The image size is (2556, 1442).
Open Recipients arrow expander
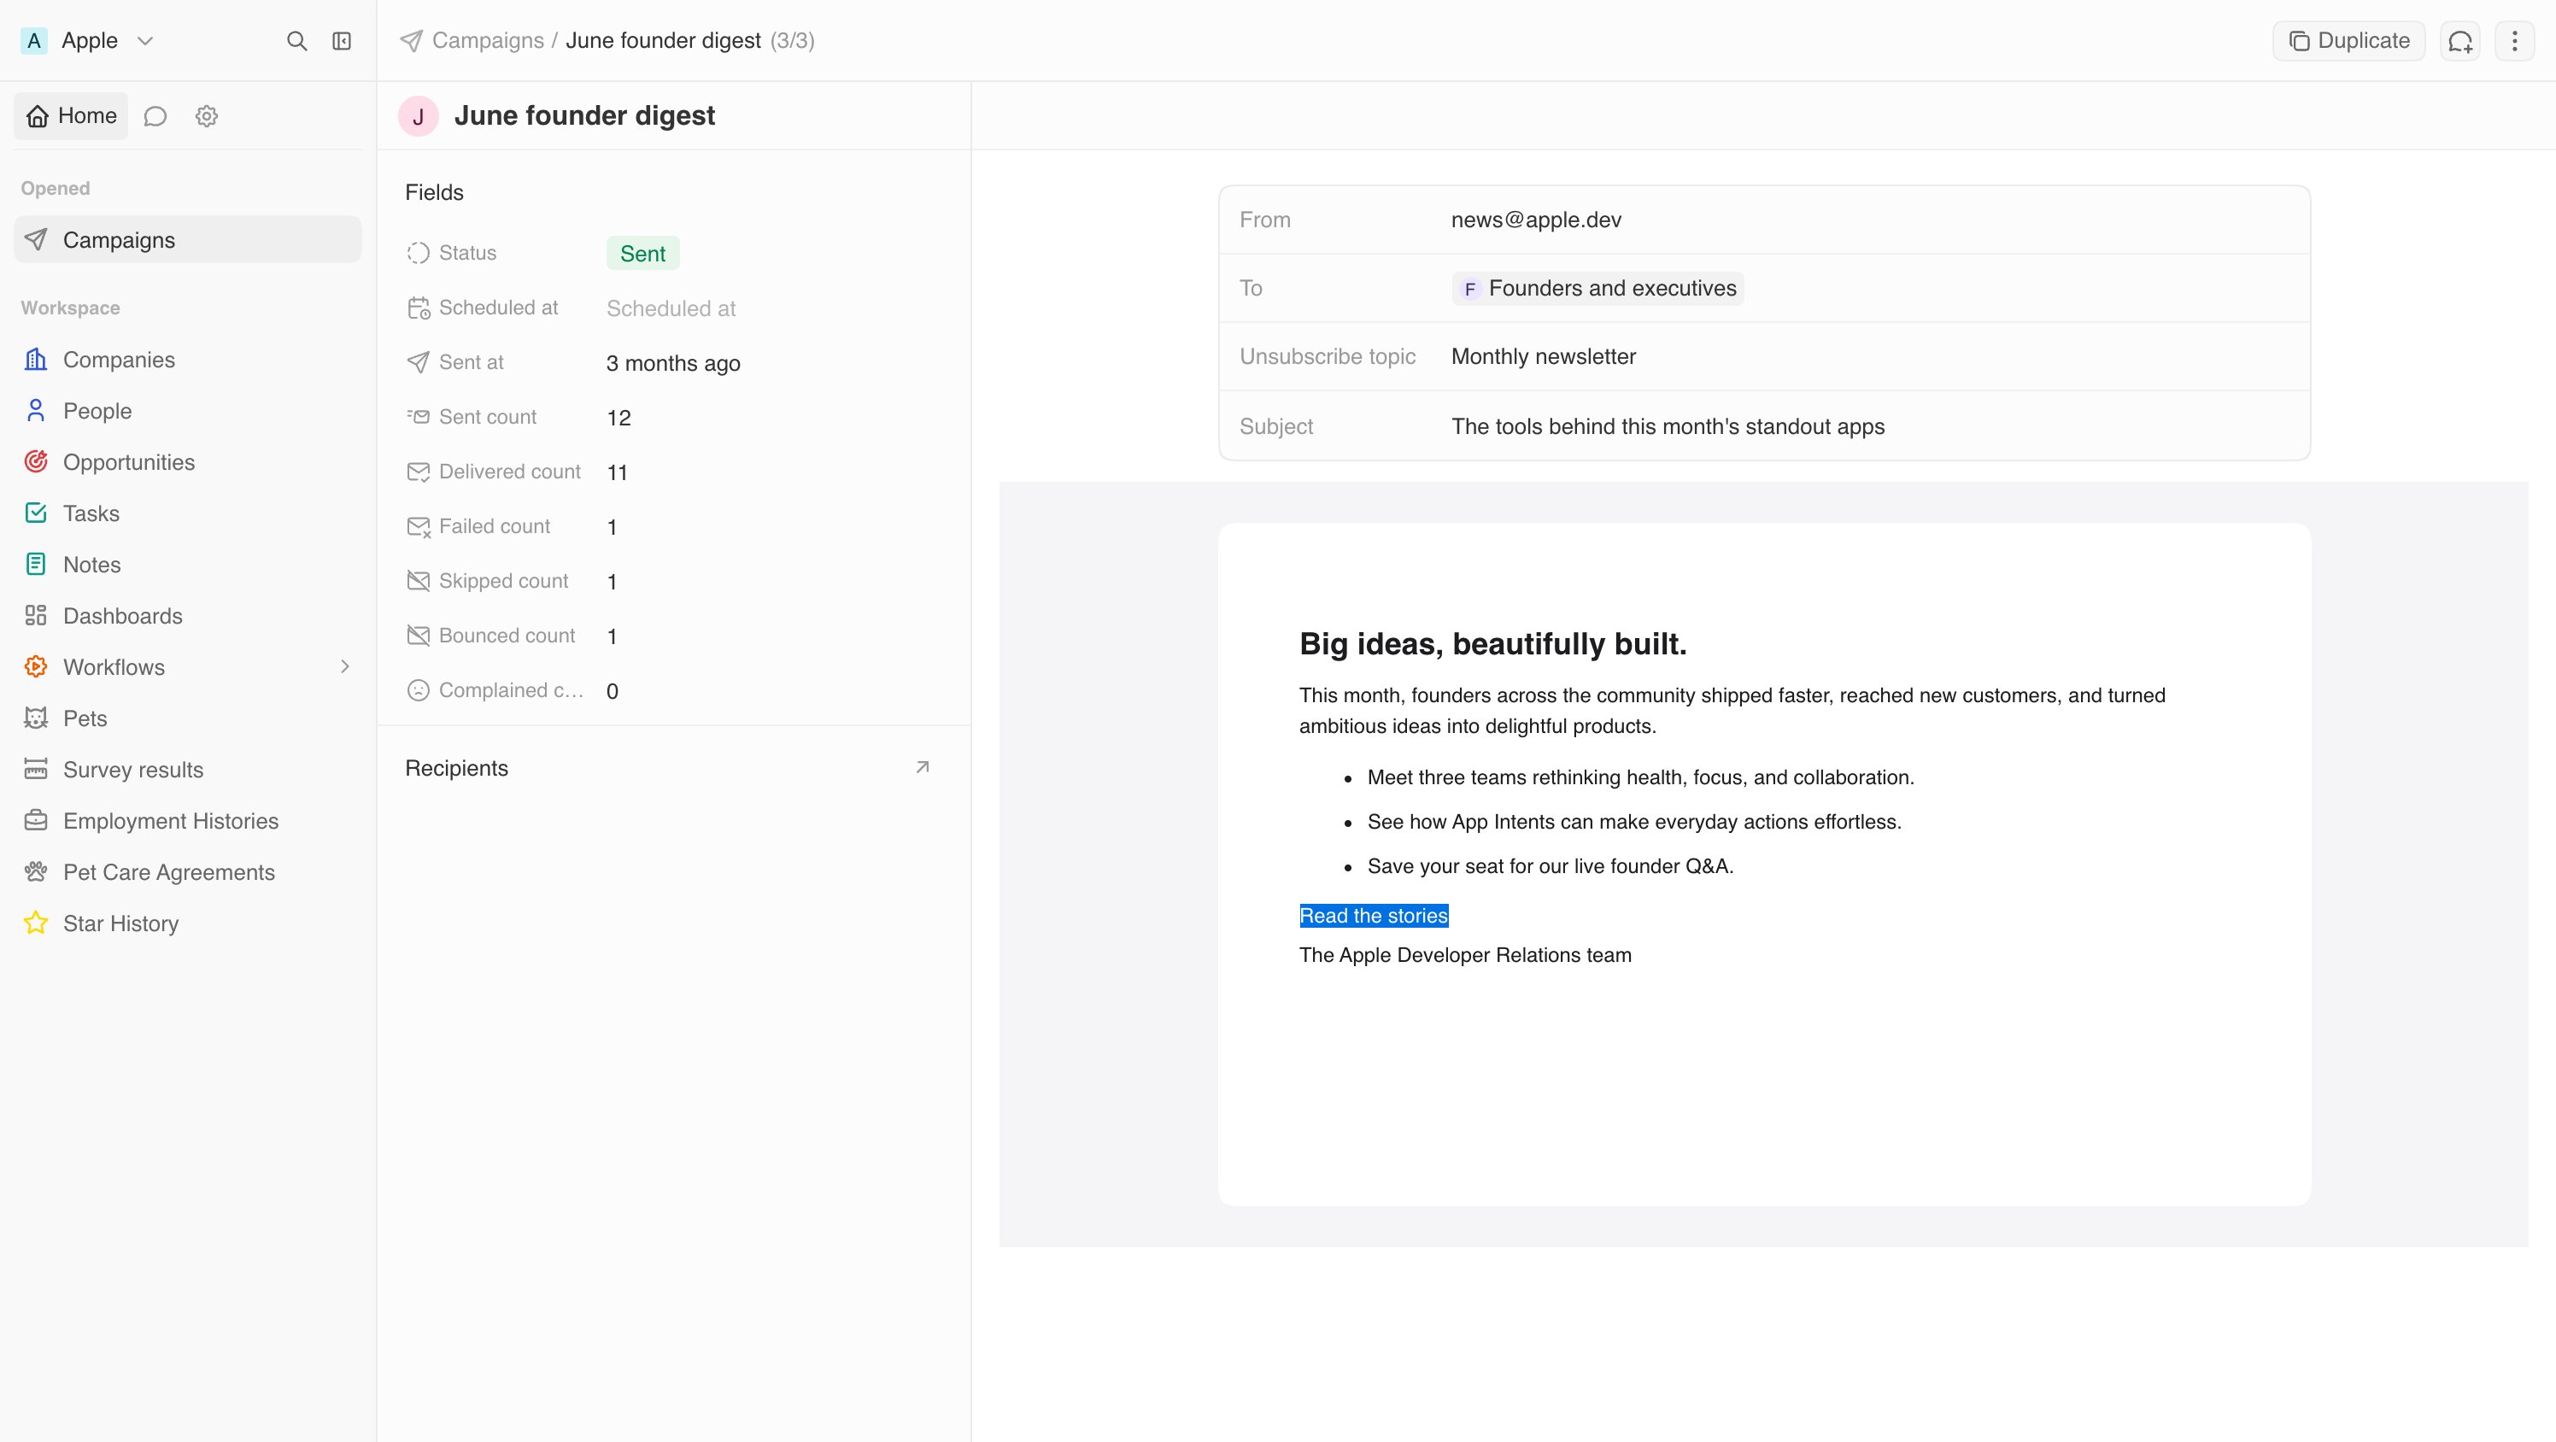(922, 767)
